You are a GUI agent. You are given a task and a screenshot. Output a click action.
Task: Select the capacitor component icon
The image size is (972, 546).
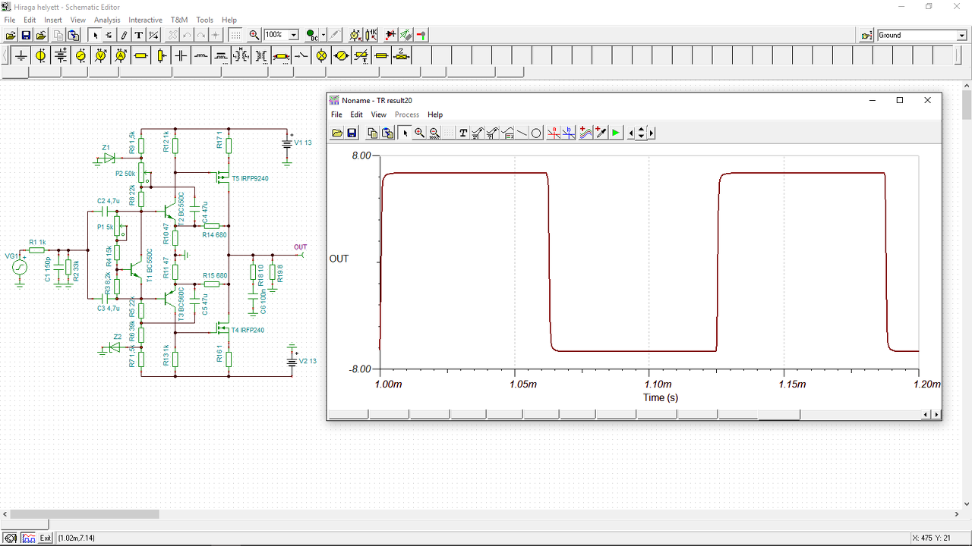coord(181,55)
